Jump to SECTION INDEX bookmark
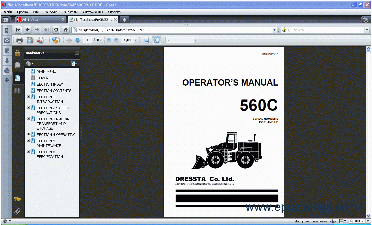372x225 pixels. [x=50, y=84]
